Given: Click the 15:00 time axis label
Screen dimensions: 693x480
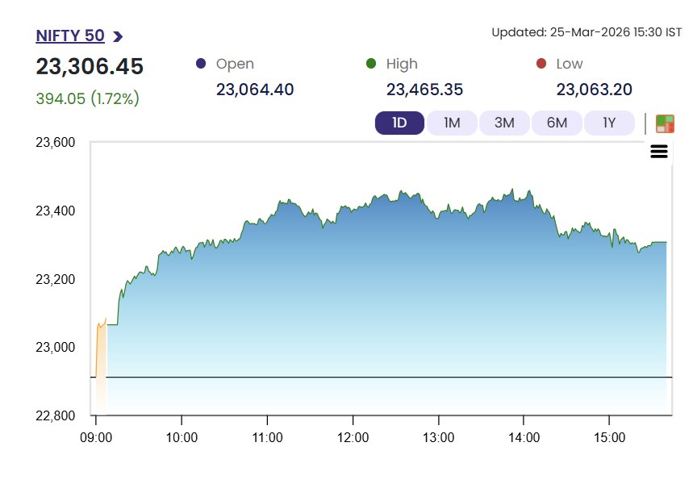Looking at the screenshot, I should tap(609, 437).
